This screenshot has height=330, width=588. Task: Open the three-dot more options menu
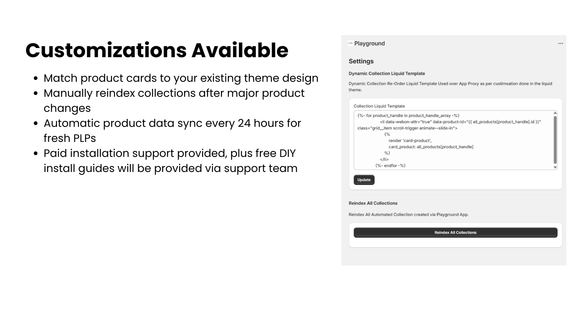coord(560,43)
